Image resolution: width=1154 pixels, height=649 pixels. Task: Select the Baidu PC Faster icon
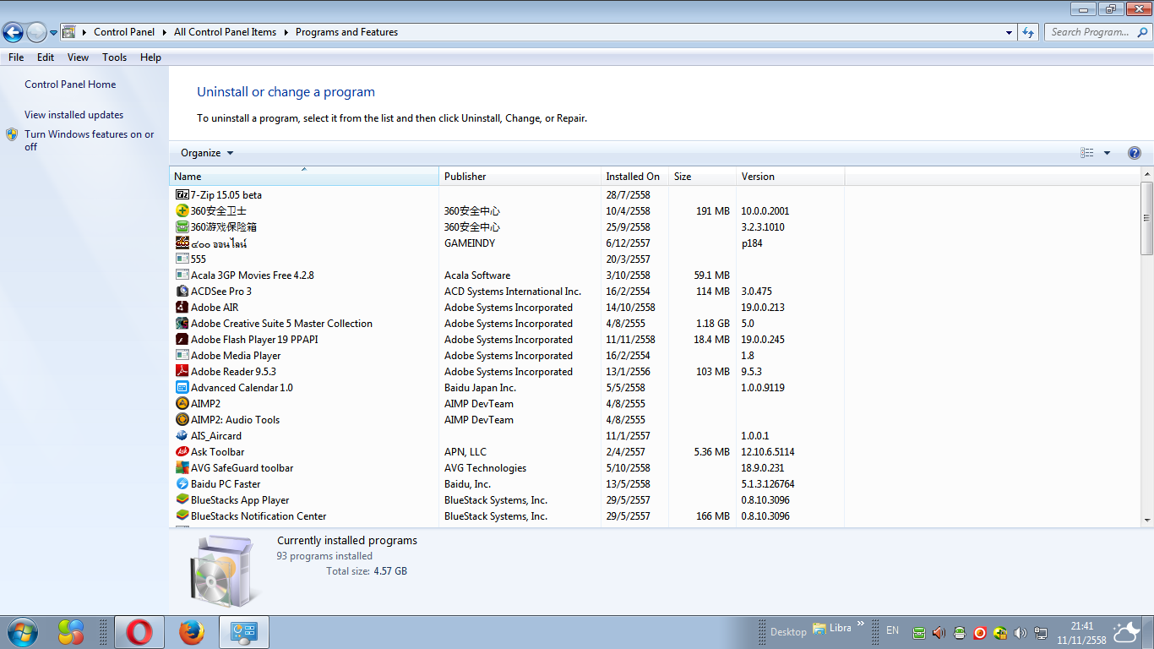pyautogui.click(x=182, y=484)
